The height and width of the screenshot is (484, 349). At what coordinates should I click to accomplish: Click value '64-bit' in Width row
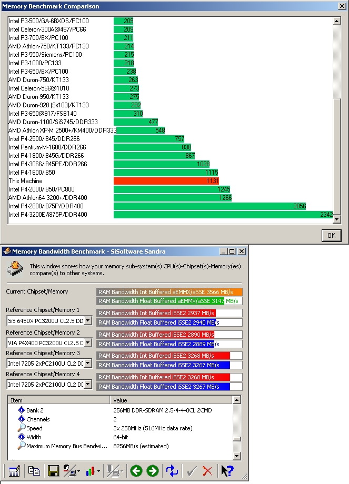[x=121, y=437]
